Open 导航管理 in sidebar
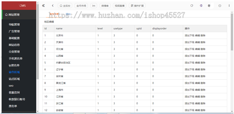This screenshot has width=234, height=114. click(x=14, y=24)
